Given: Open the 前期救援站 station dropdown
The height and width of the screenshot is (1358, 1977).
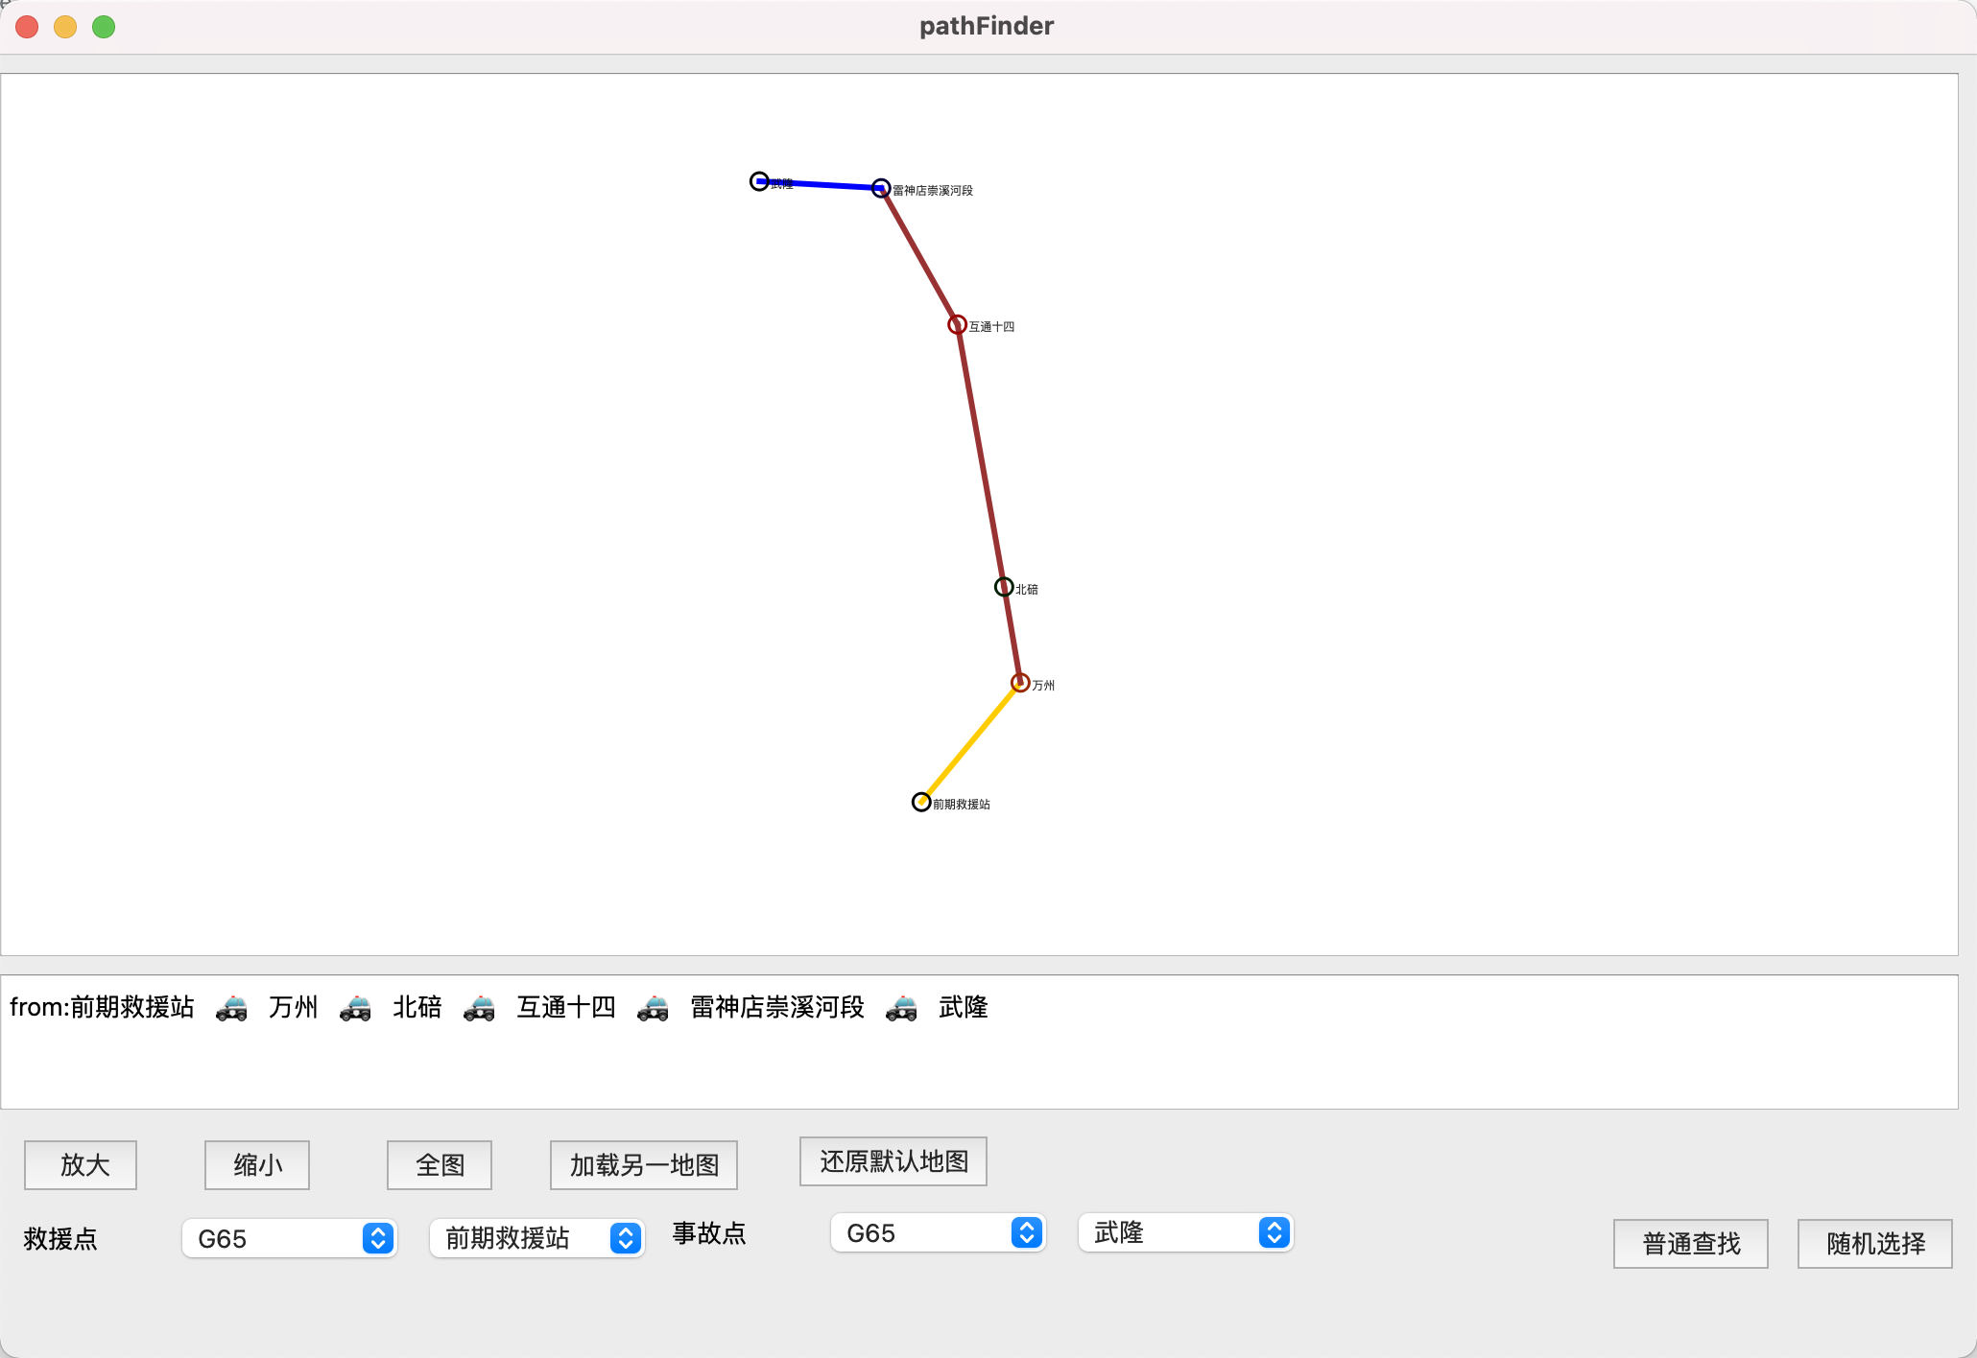Looking at the screenshot, I should point(536,1238).
